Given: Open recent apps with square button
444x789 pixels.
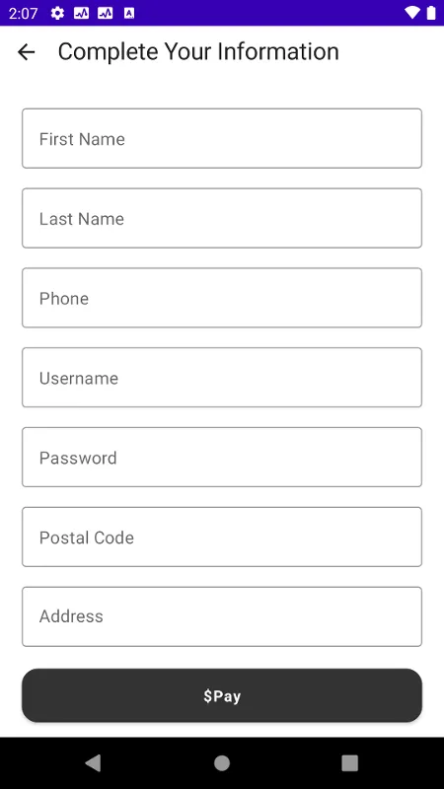Looking at the screenshot, I should tap(350, 762).
